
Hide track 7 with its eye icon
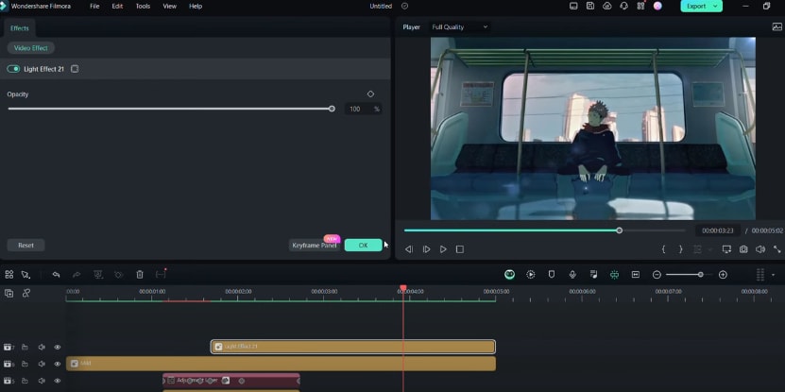pyautogui.click(x=58, y=347)
